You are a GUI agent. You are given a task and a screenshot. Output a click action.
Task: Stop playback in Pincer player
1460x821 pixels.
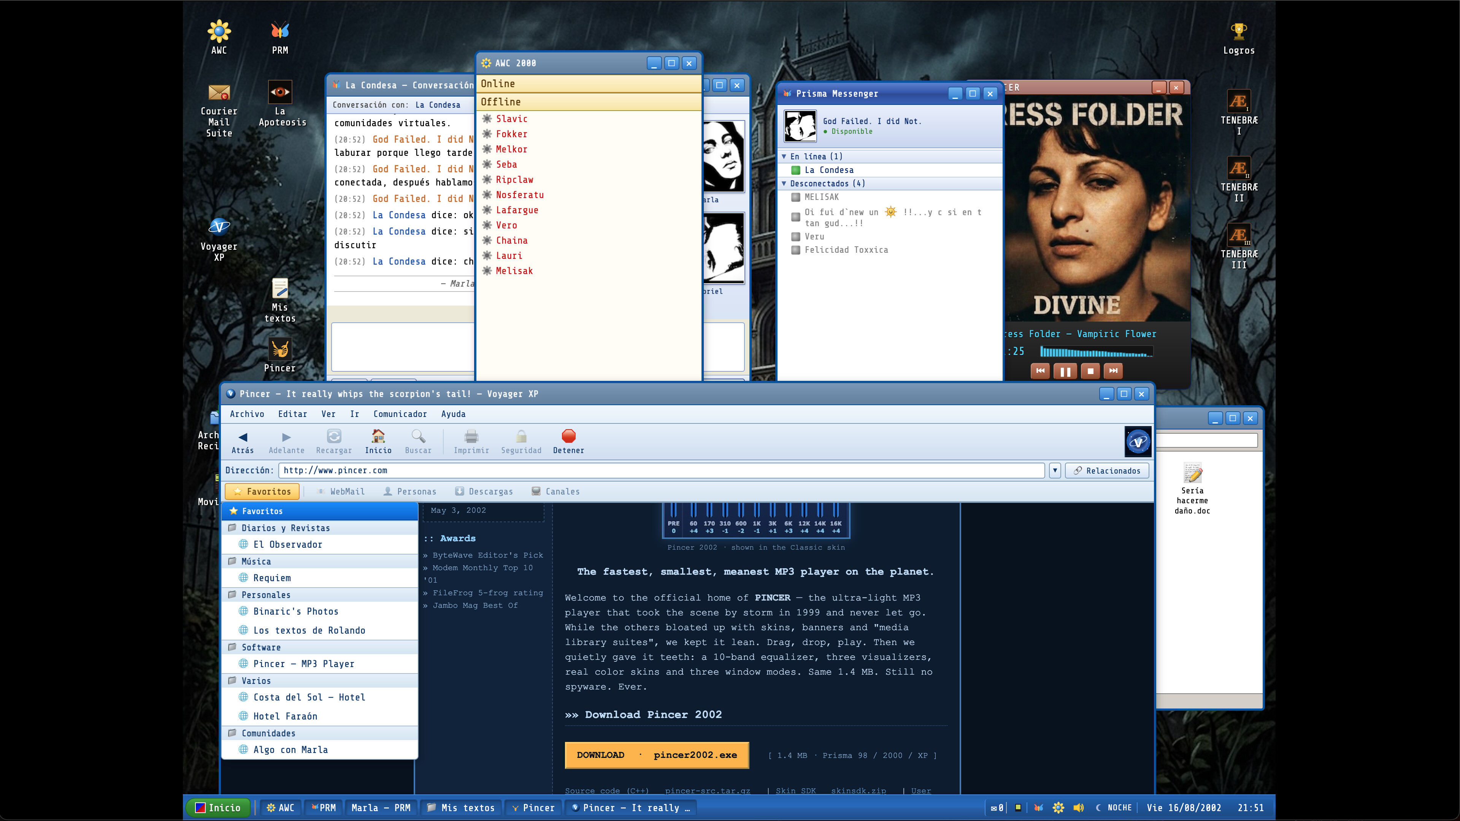1090,371
